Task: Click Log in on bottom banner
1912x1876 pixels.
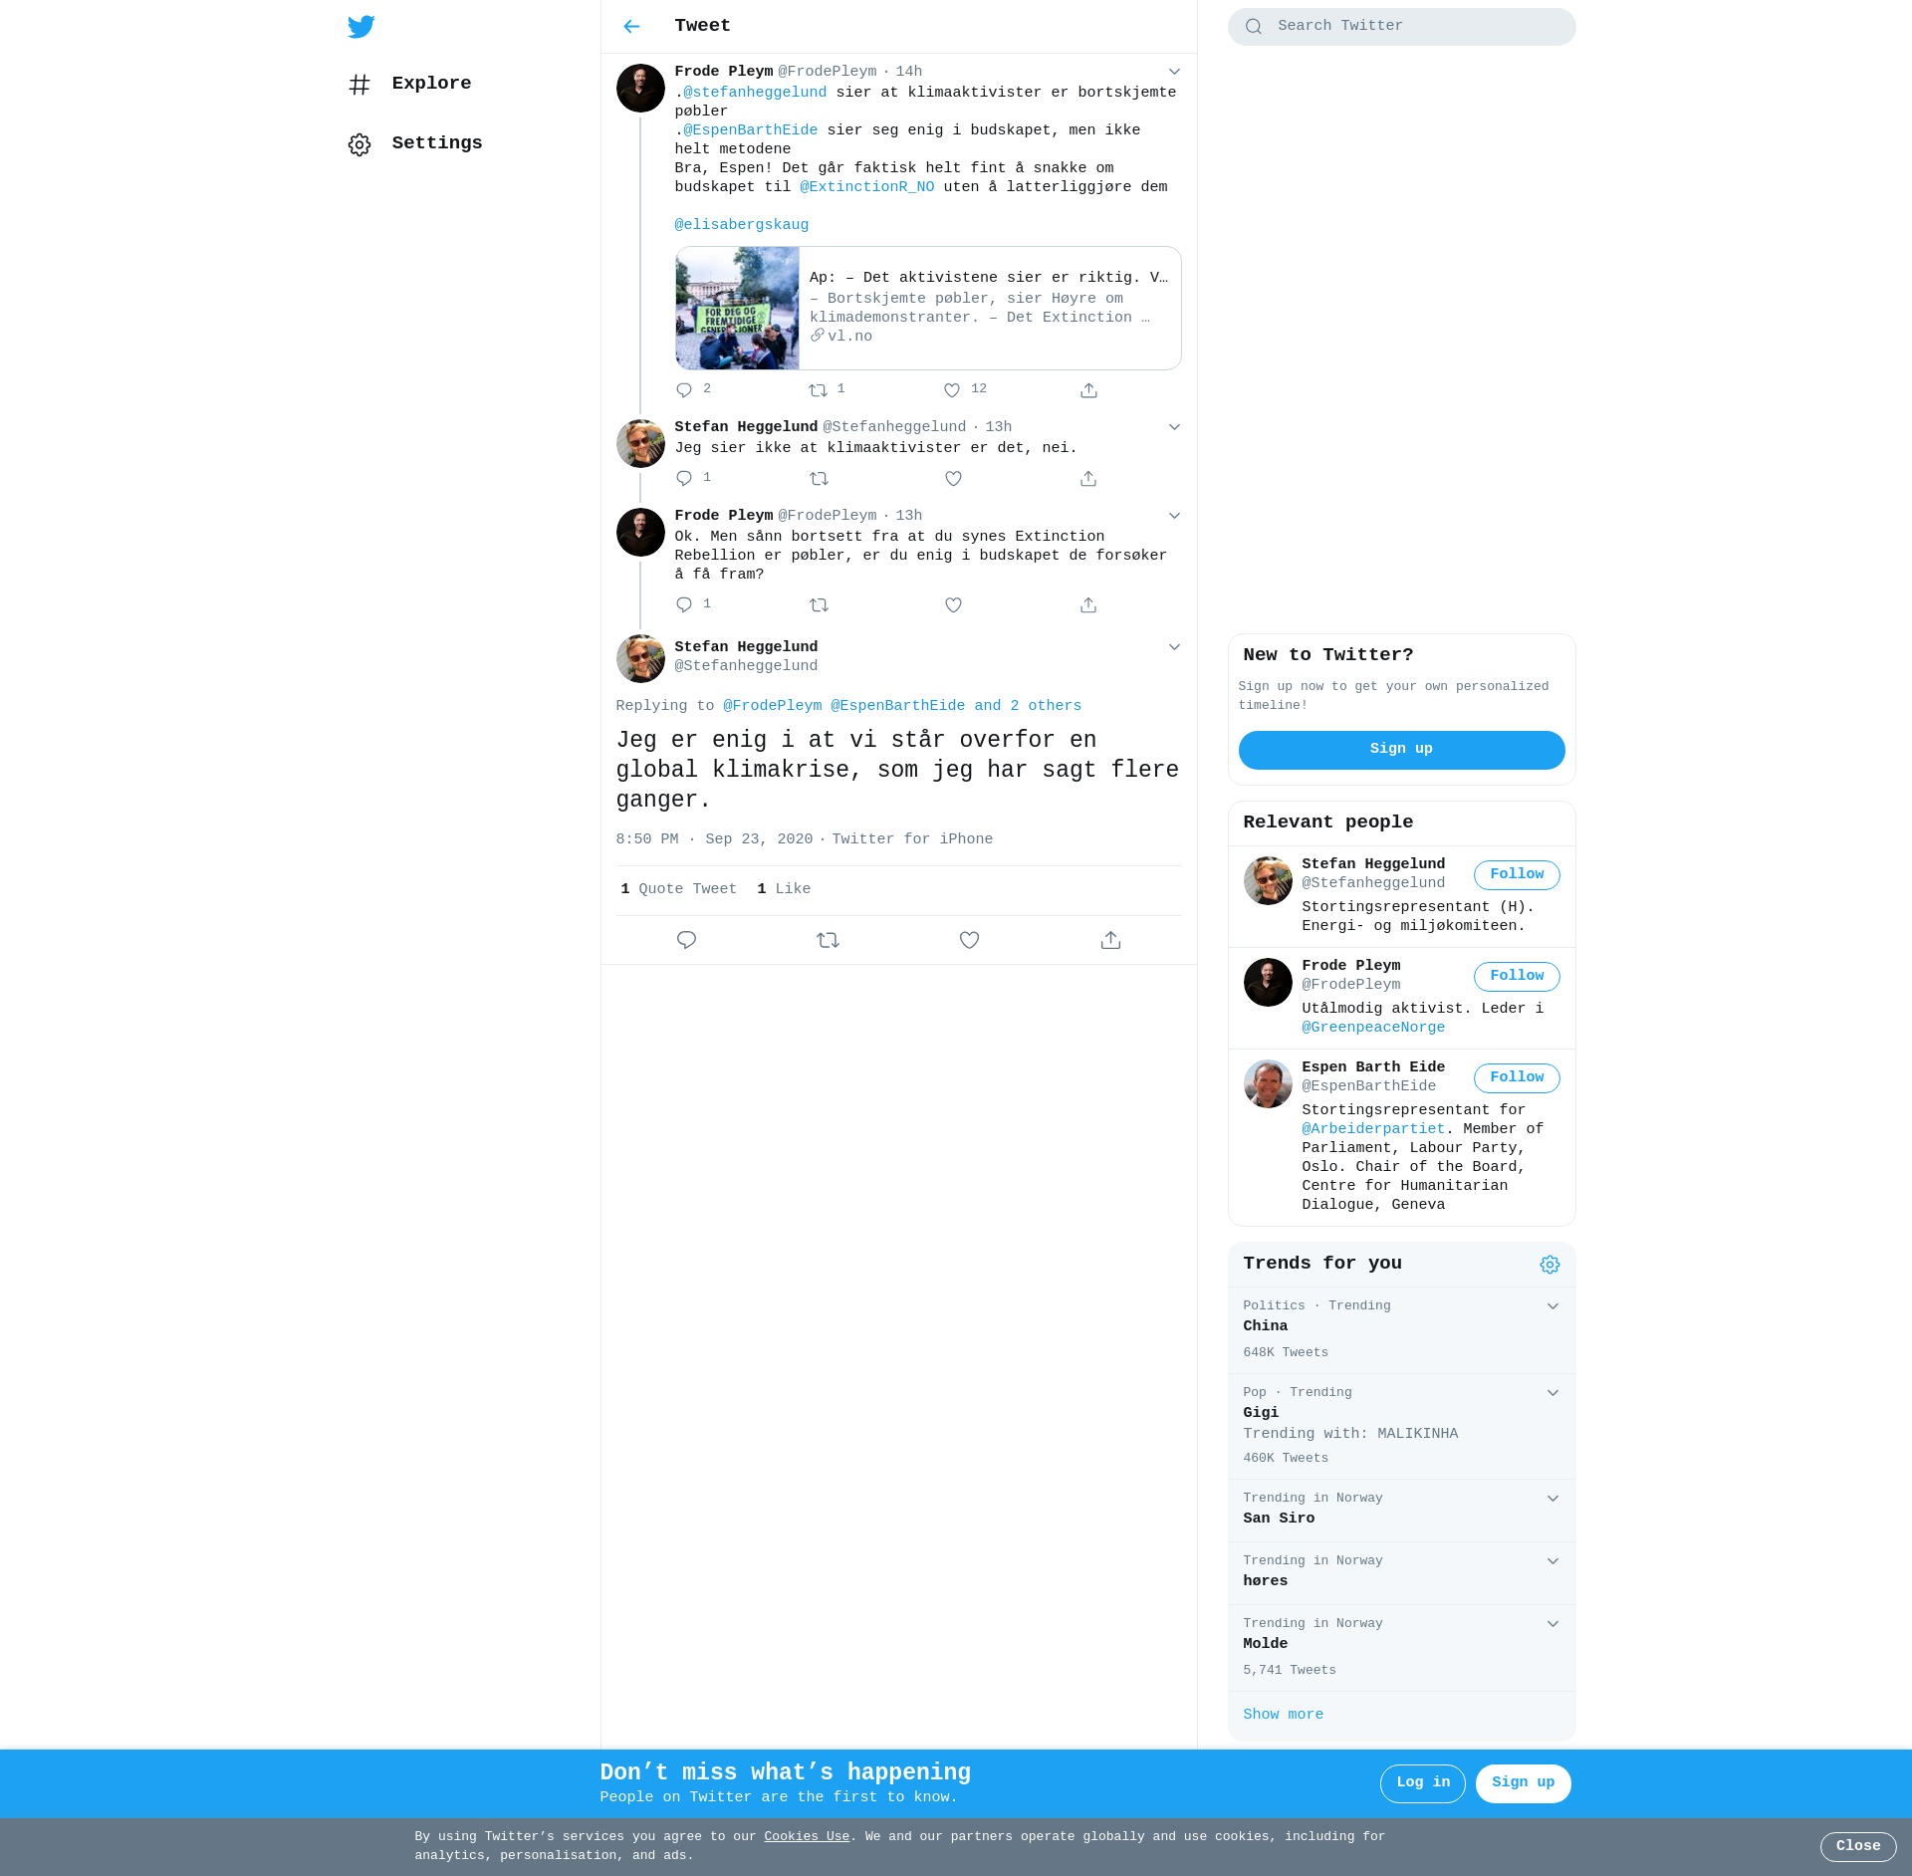Action: (1422, 1783)
